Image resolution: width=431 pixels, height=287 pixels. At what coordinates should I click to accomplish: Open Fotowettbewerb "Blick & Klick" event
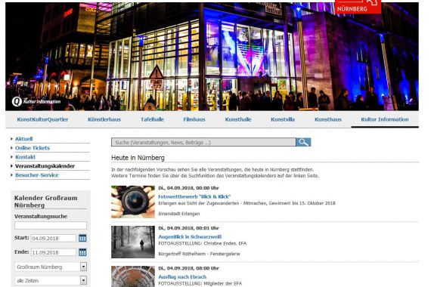coord(194,196)
